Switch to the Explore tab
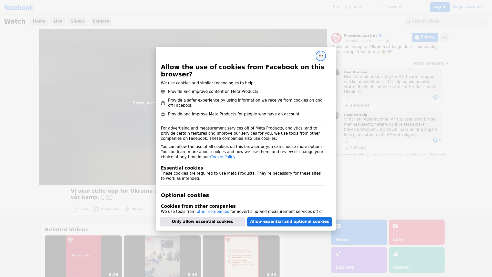Viewport: 492px width, 277px height. tap(101, 22)
